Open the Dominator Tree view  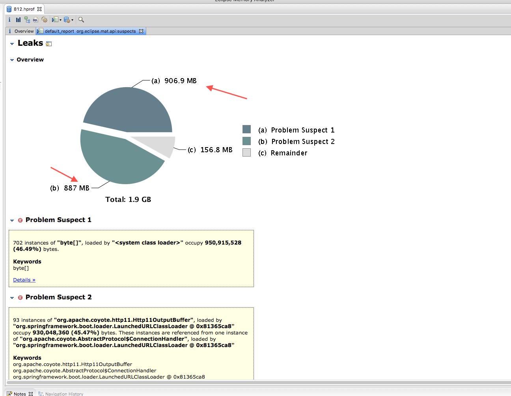pyautogui.click(x=27, y=20)
